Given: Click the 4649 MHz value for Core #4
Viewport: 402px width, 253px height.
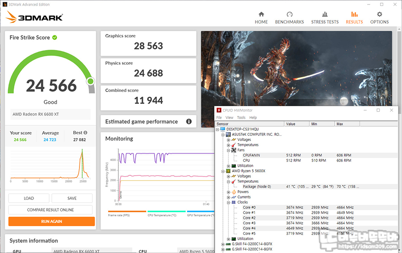Looking at the screenshot, I should (x=295, y=228).
